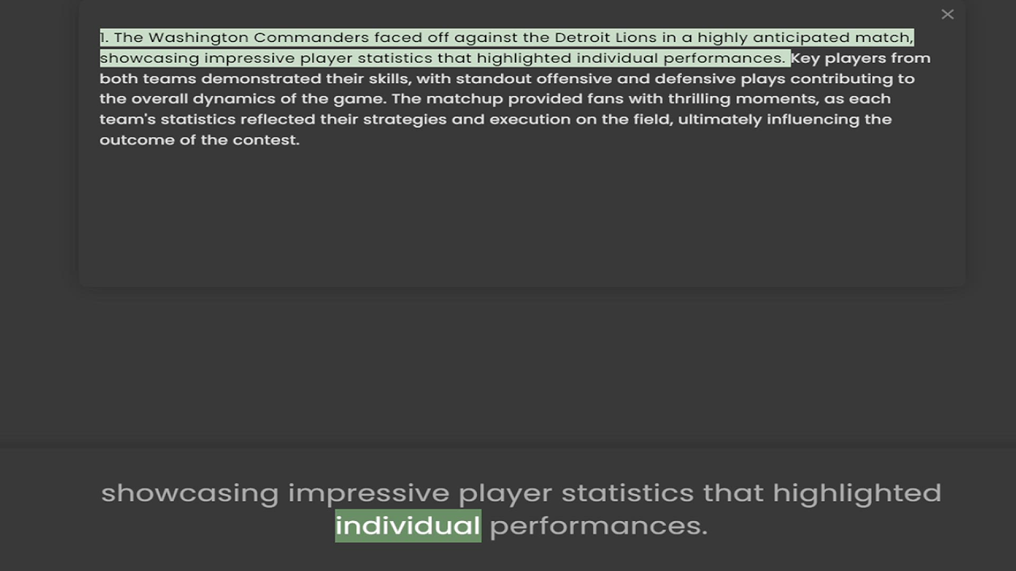The image size is (1016, 571).
Task: Click the green highlighted word "individual" in the caption
Action: tap(408, 526)
